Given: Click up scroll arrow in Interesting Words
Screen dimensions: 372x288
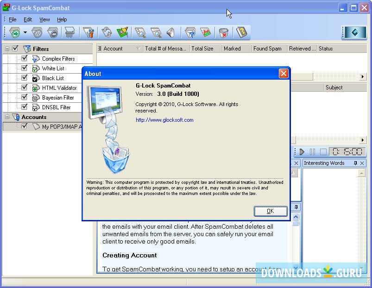Looking at the screenshot, I should tap(361, 173).
